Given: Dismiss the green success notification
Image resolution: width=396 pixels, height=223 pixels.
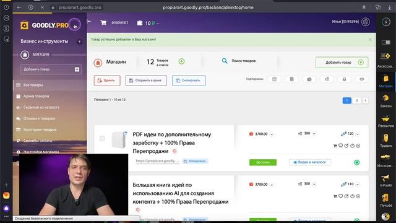Looking at the screenshot, I should click(370, 40).
